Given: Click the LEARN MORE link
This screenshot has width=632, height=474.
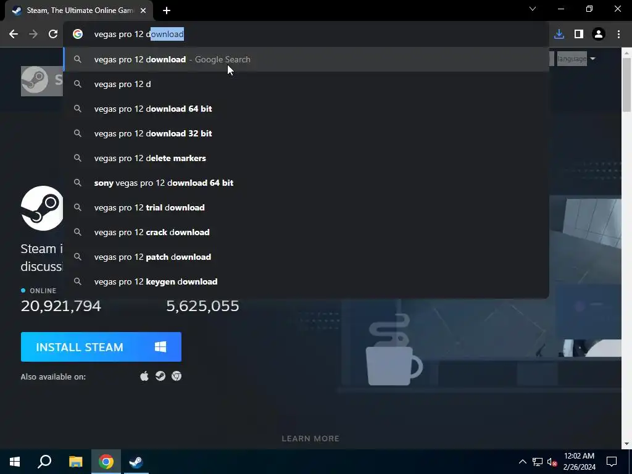Looking at the screenshot, I should tap(310, 439).
